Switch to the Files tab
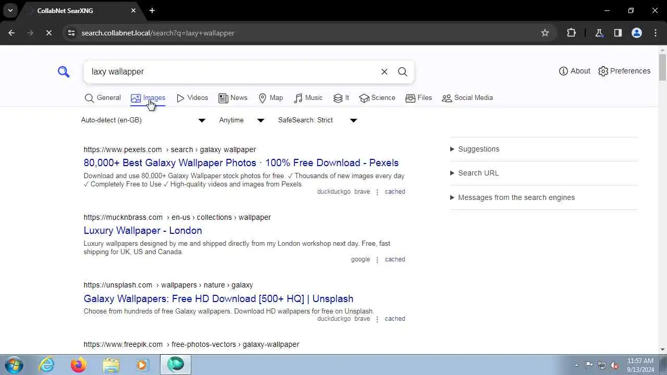The height and width of the screenshot is (375, 667). [x=419, y=98]
